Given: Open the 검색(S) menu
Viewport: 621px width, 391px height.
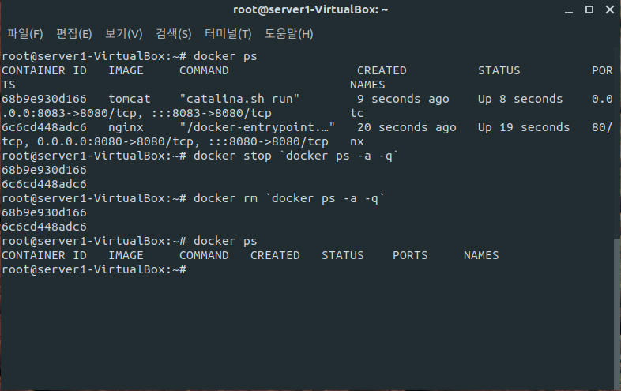Looking at the screenshot, I should tap(174, 34).
